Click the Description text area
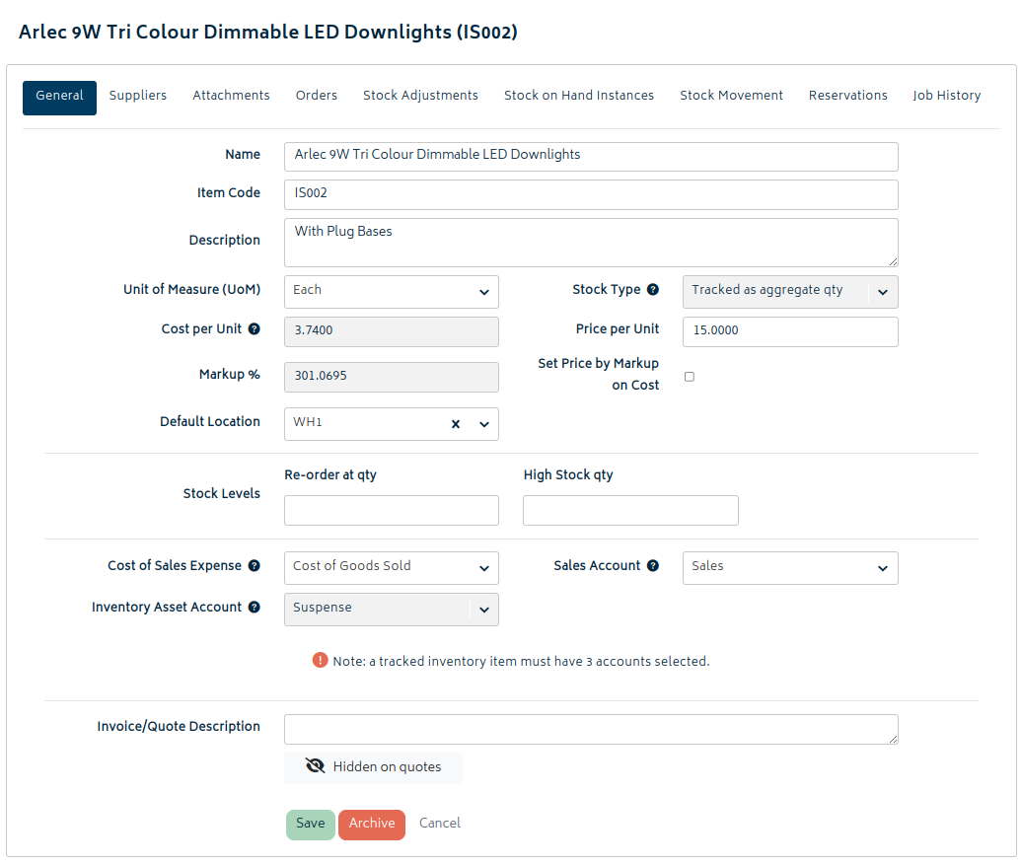1021x865 pixels. click(591, 243)
